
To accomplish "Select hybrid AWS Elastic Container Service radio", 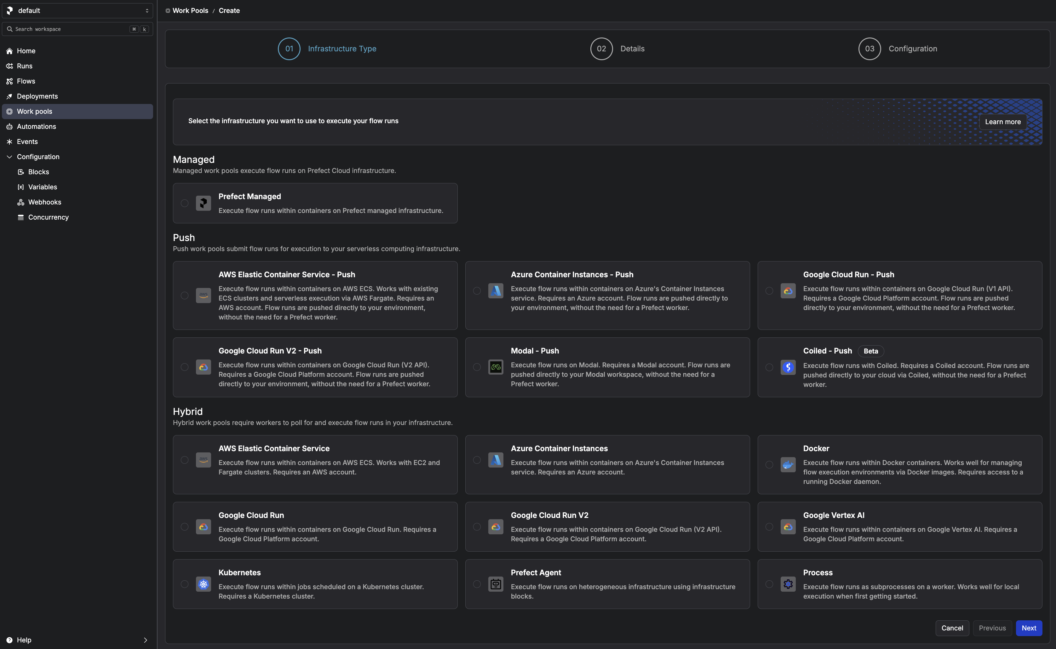I will point(185,460).
